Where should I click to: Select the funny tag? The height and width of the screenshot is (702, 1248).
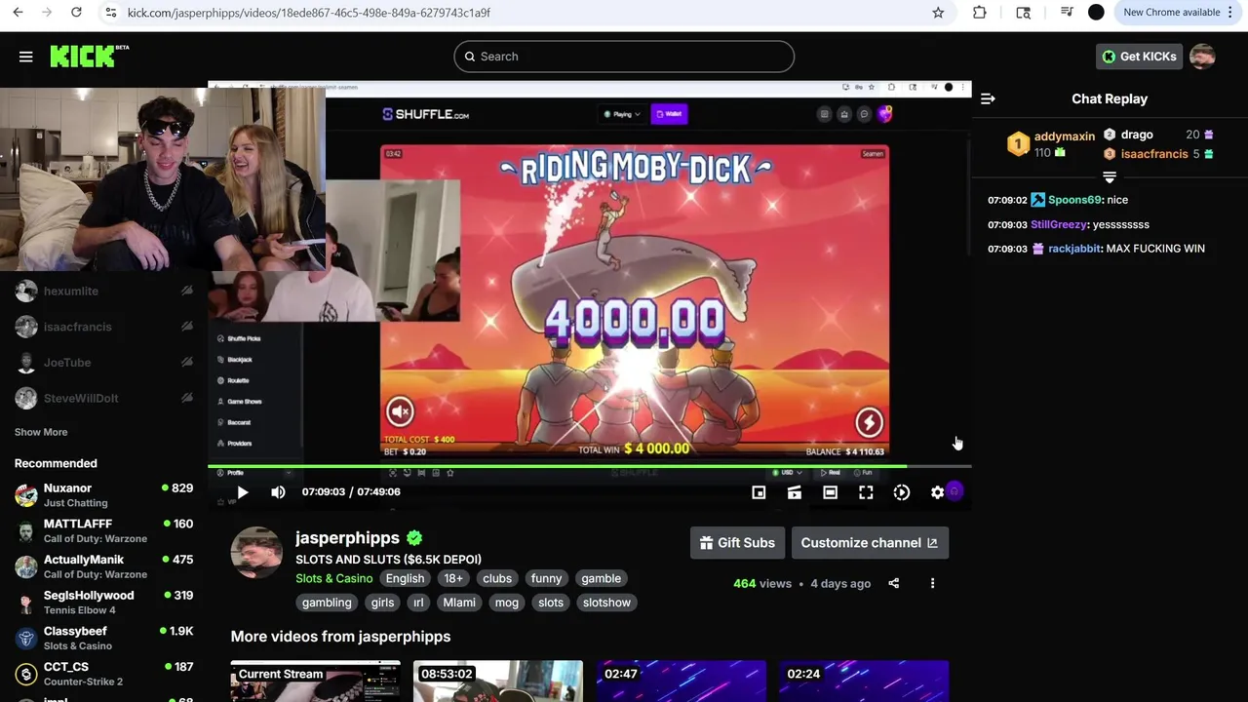point(546,578)
